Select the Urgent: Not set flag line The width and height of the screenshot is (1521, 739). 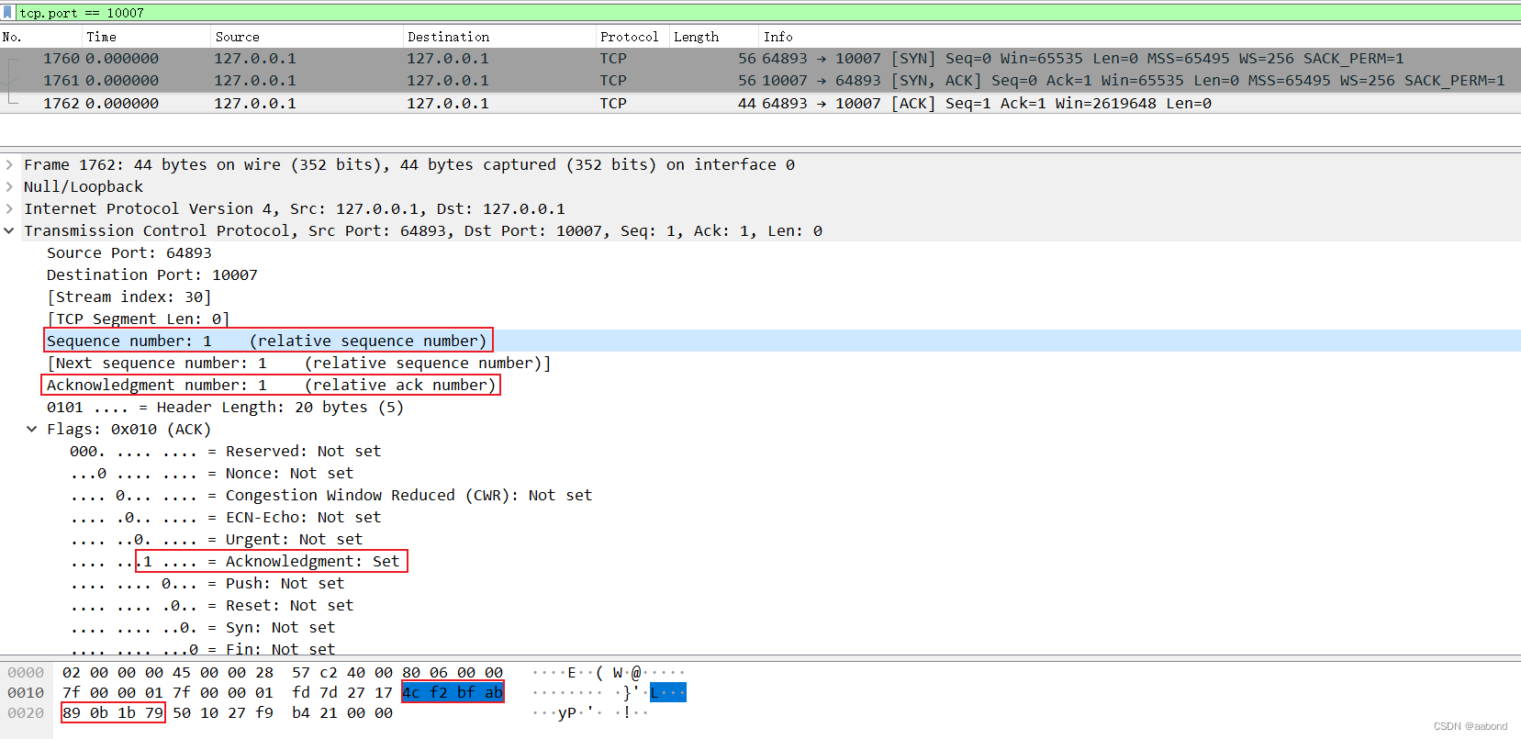coord(216,540)
